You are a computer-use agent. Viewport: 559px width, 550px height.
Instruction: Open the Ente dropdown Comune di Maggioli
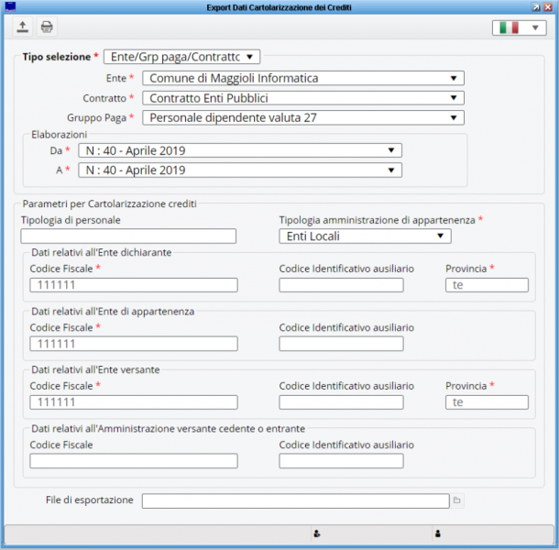(303, 78)
